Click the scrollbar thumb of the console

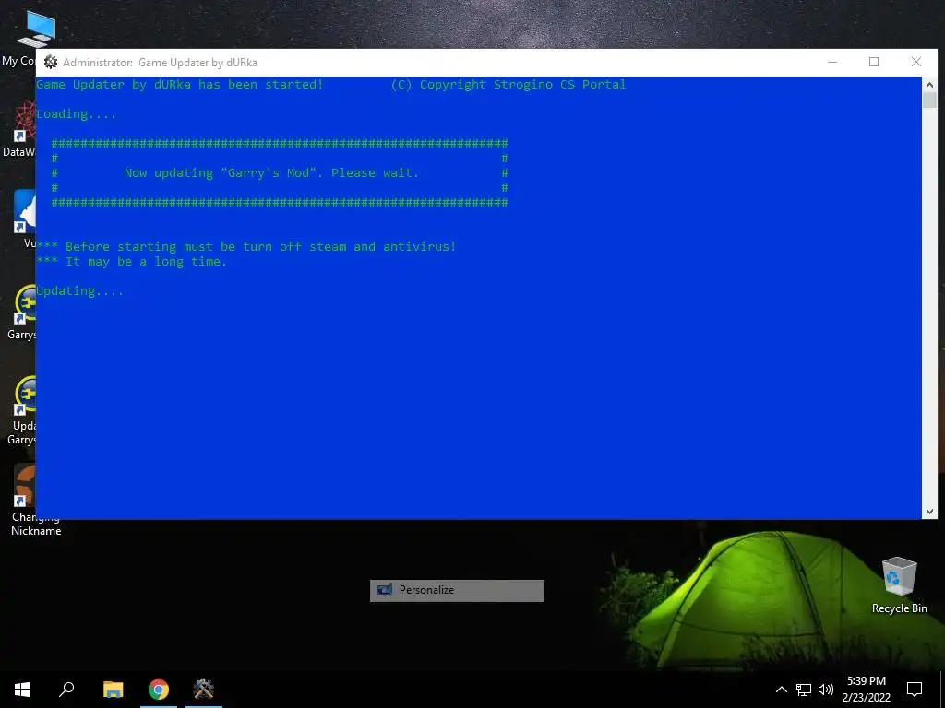click(x=929, y=100)
